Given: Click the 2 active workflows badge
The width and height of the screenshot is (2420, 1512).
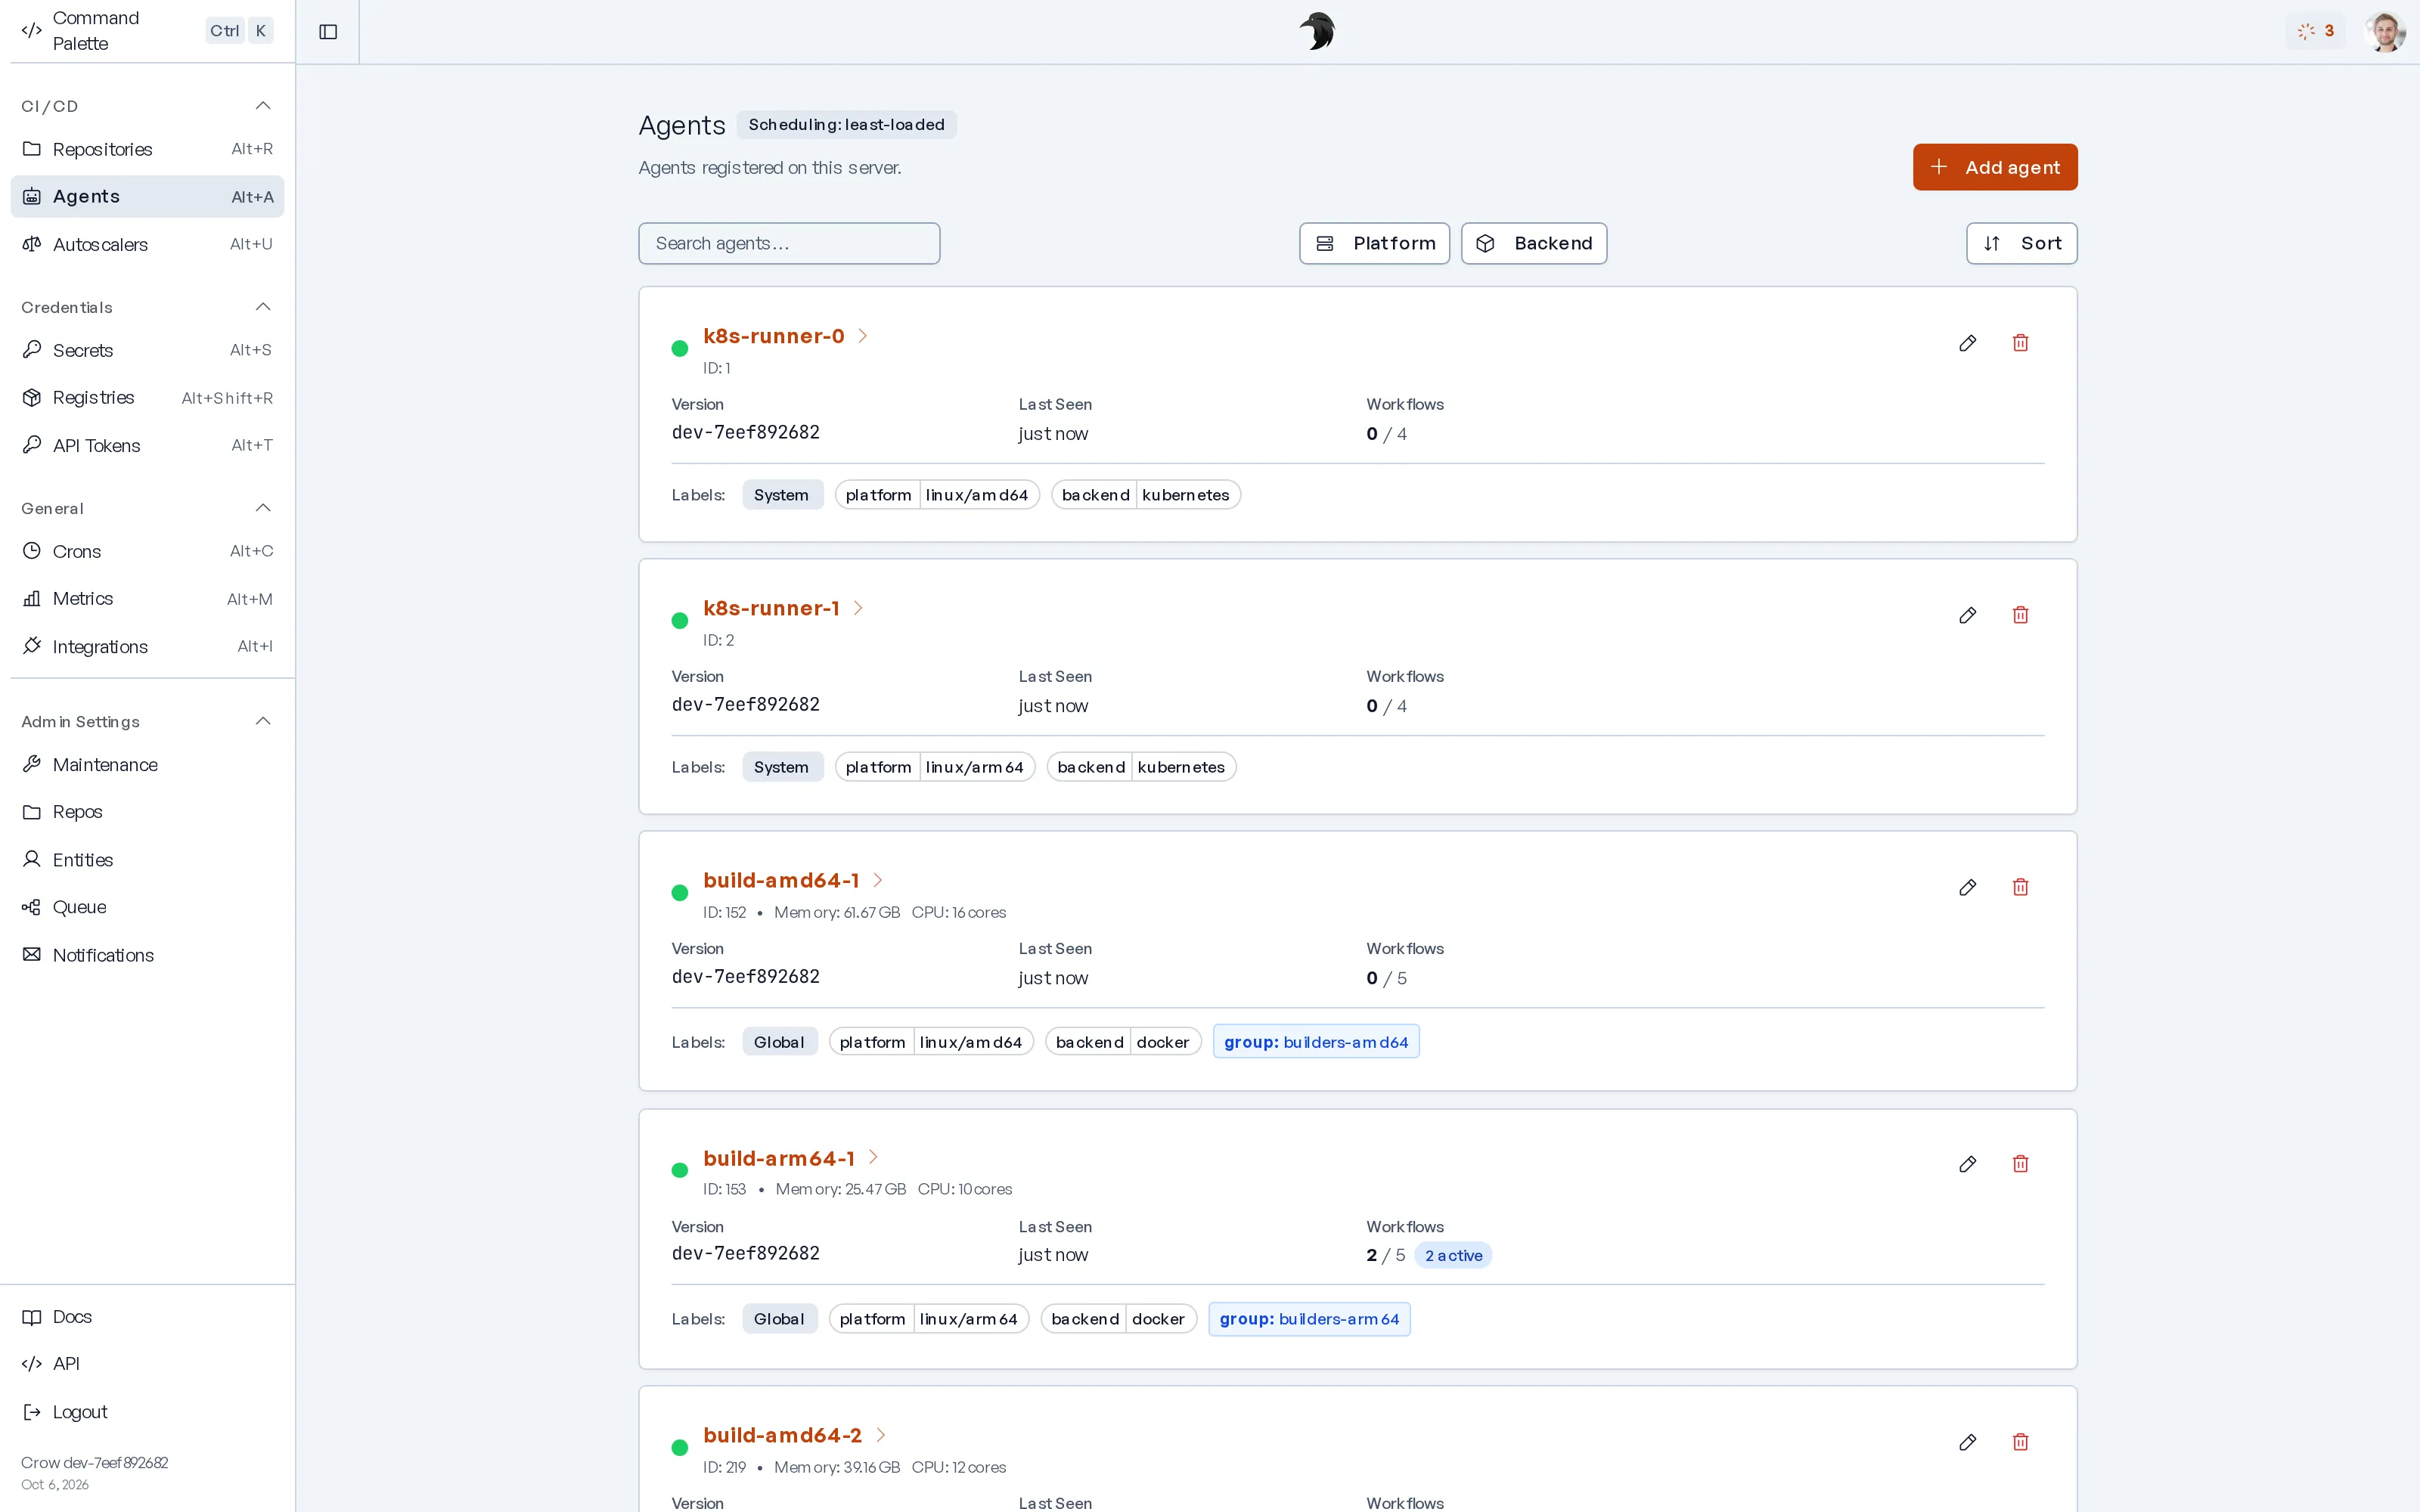Looking at the screenshot, I should coord(1453,1255).
